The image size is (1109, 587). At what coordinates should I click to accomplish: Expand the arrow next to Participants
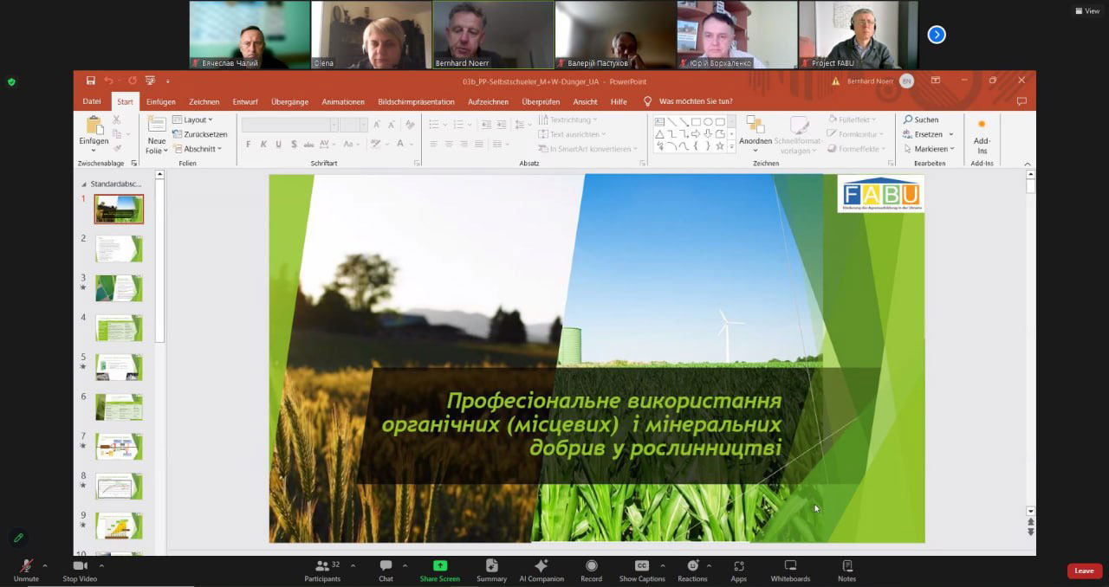(354, 565)
